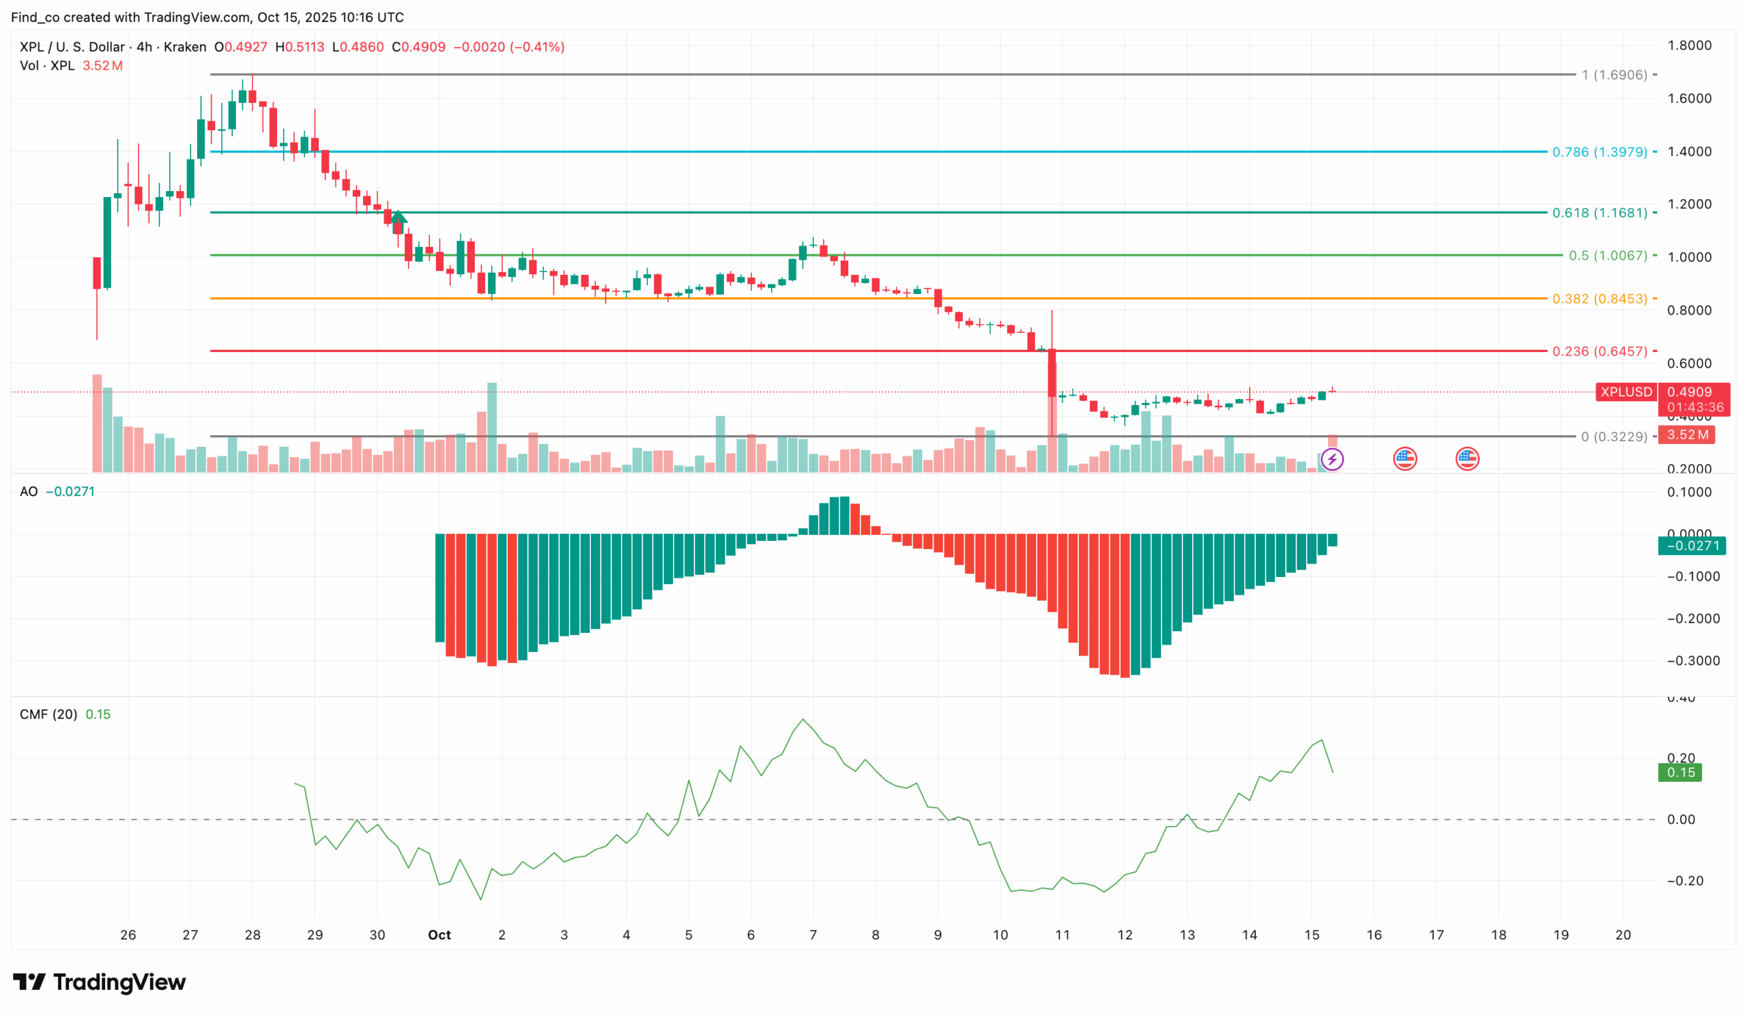Click the 1.8000 price on the scale
This screenshot has width=1747, height=1015.
1689,46
